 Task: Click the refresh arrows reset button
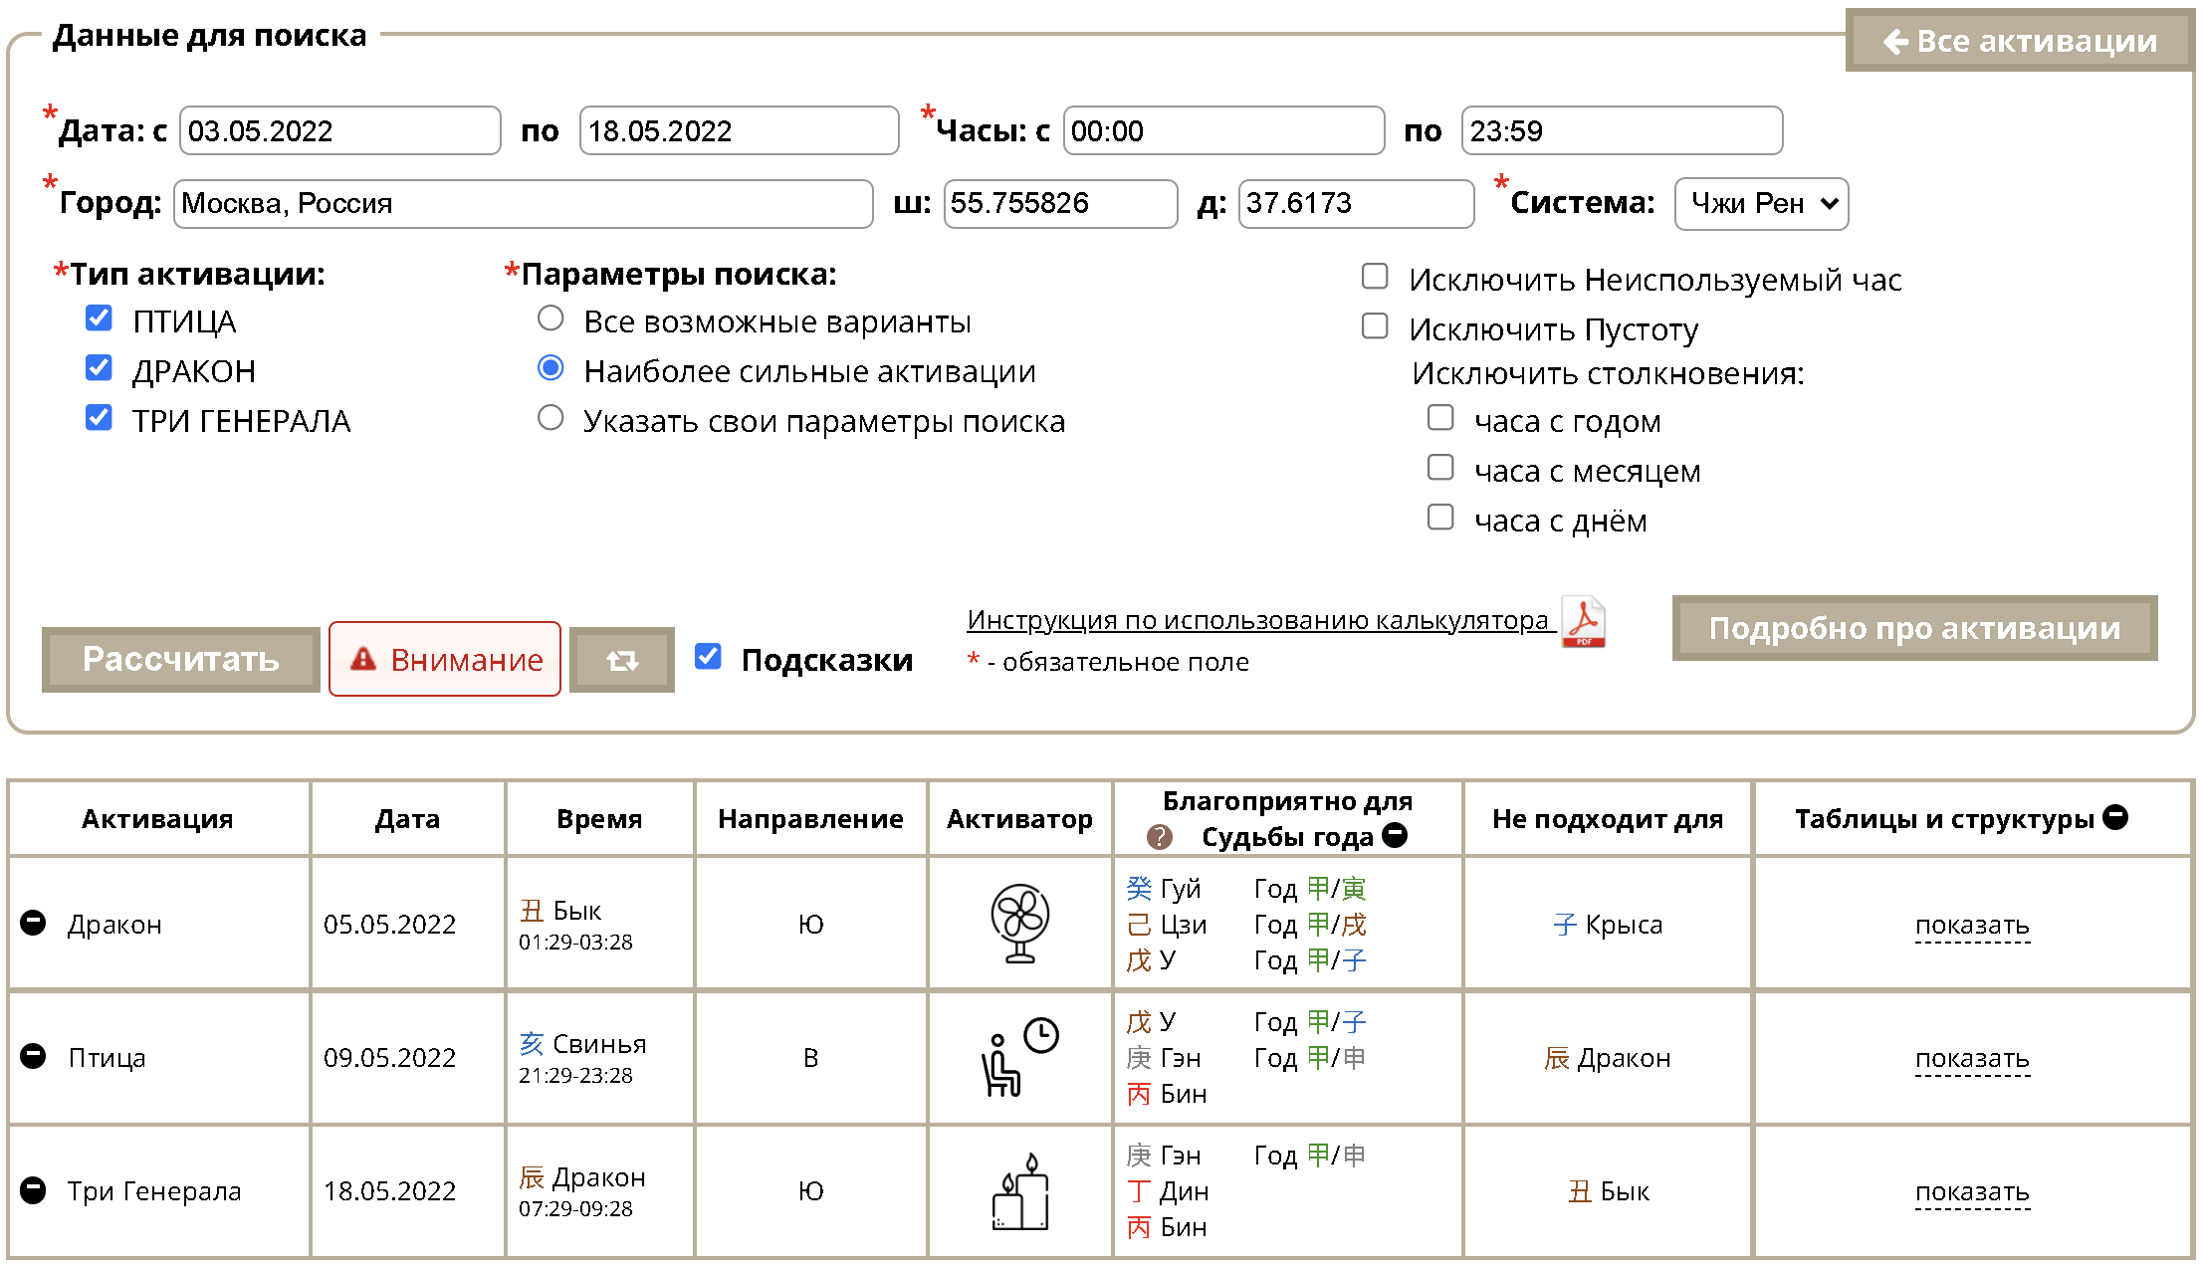tap(622, 660)
